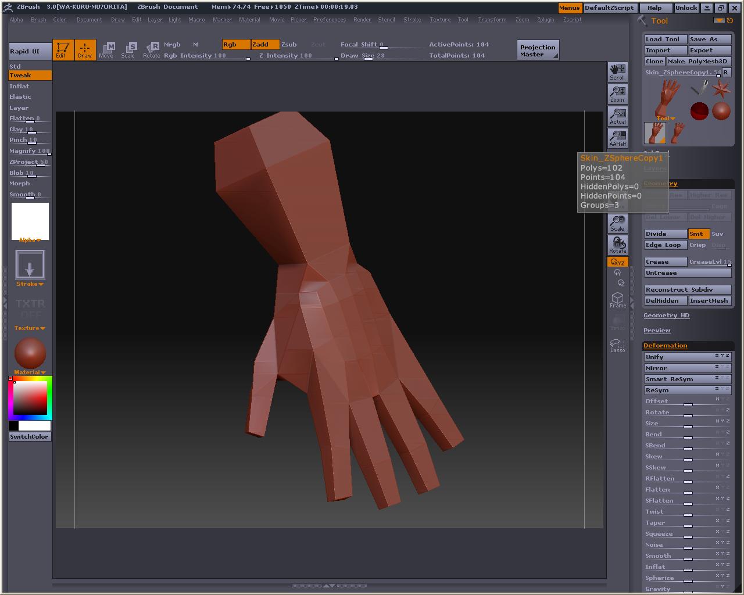Screen dimensions: 744x595
Task: Click the Zoom canvas icon
Action: (617, 94)
